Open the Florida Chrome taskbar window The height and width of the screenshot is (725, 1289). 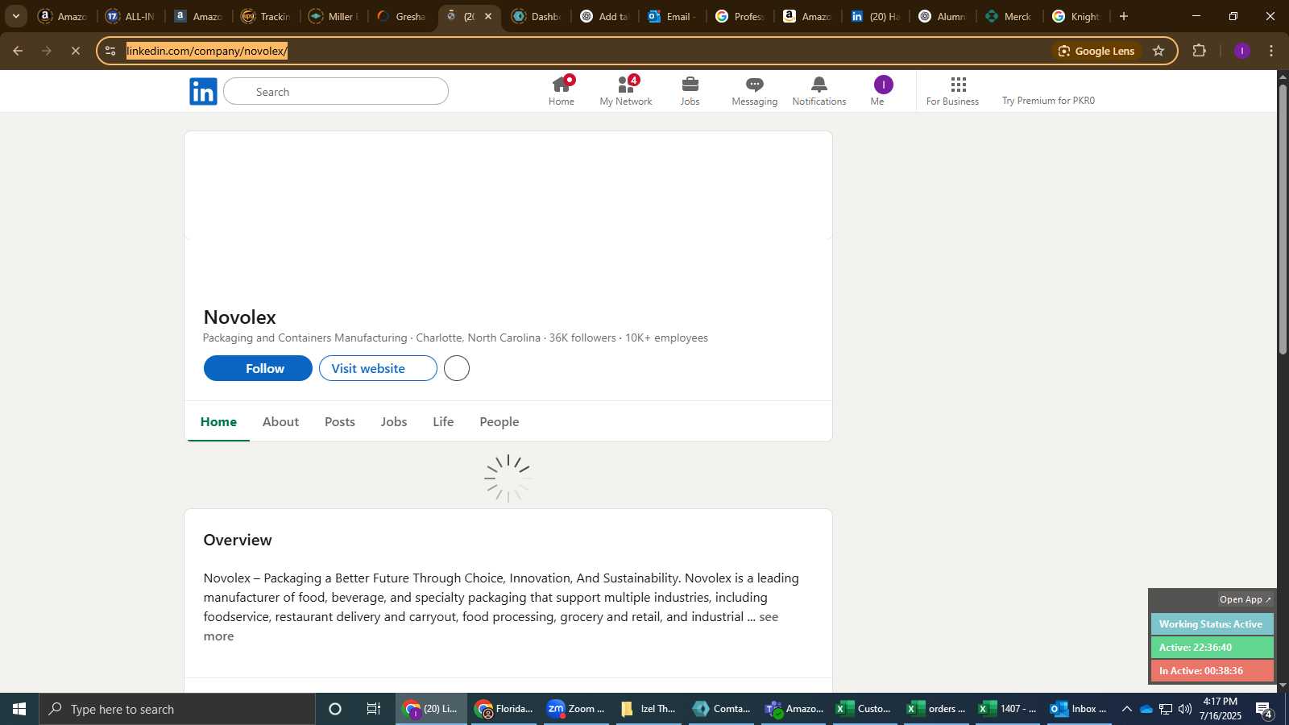[504, 709]
